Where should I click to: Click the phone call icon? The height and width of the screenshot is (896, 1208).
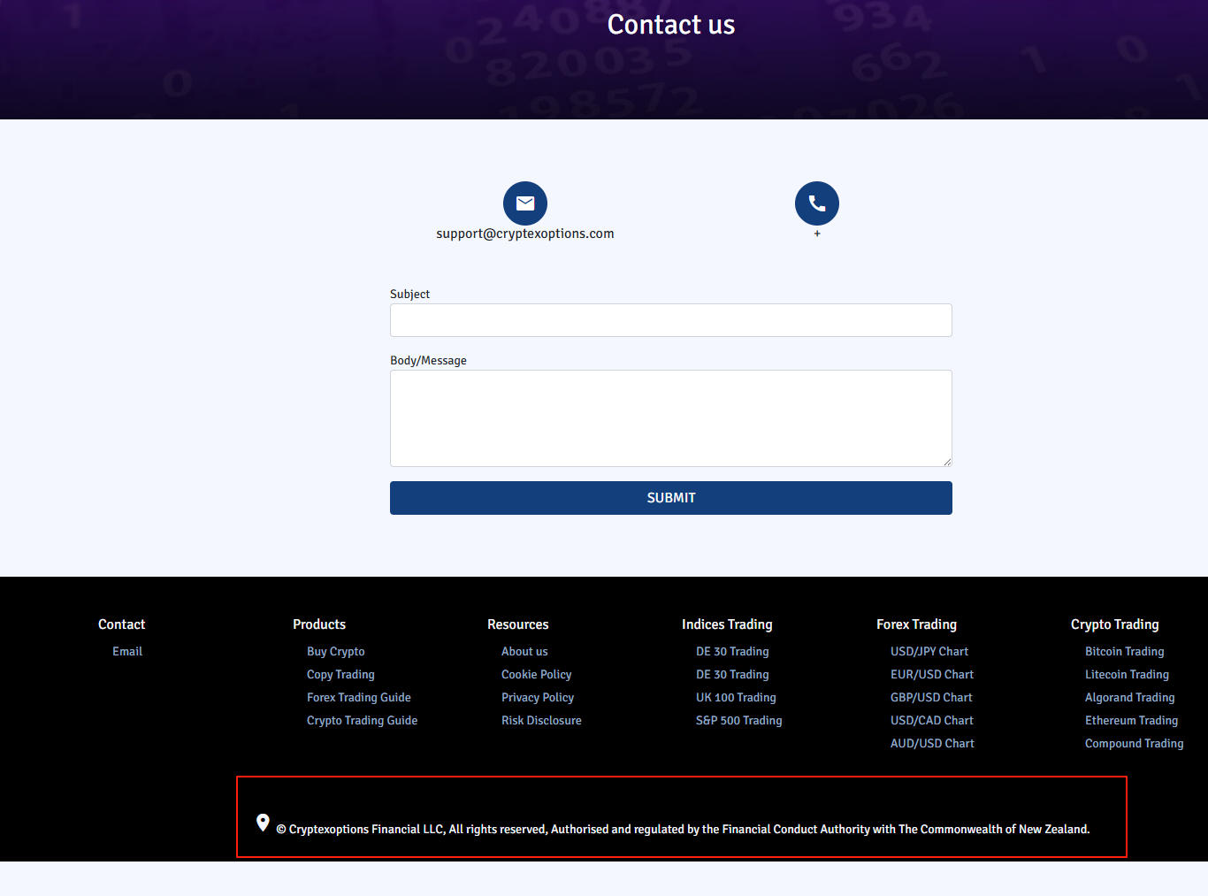click(x=816, y=203)
